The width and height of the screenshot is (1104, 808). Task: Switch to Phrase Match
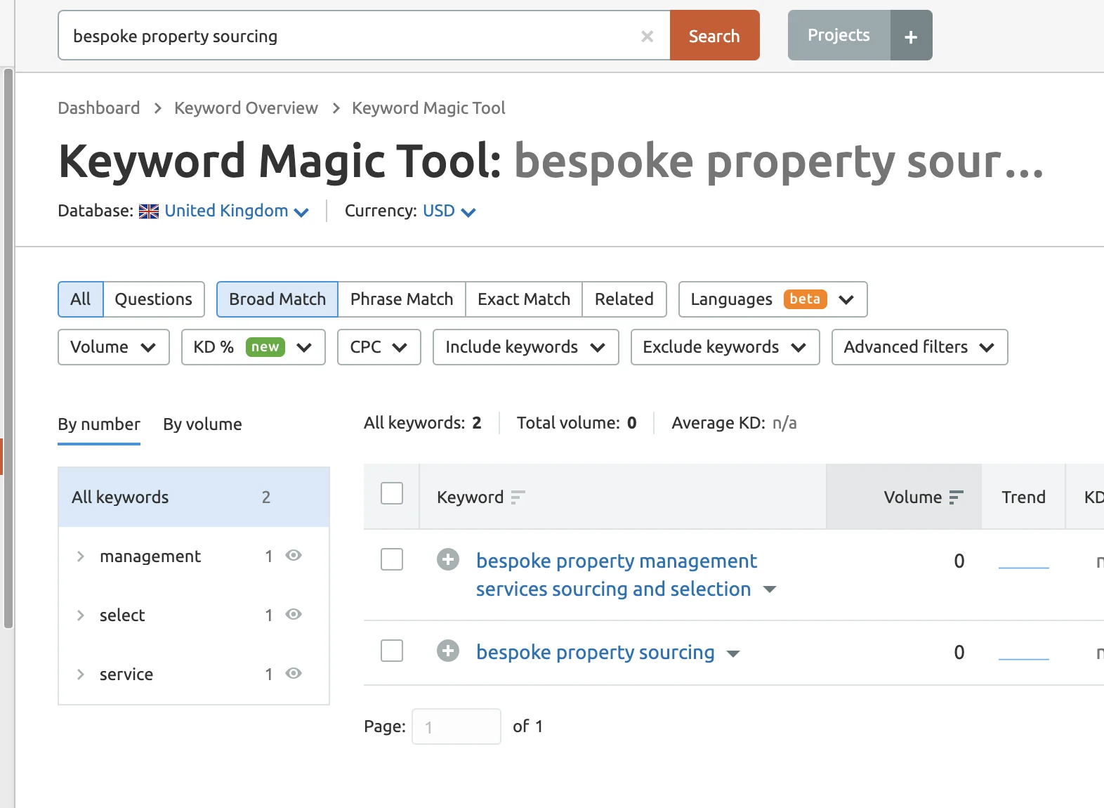tap(402, 299)
